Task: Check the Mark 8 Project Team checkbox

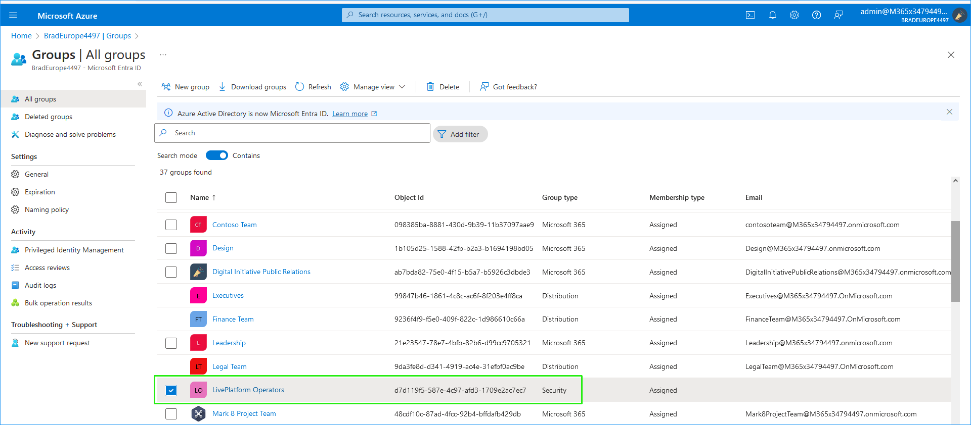Action: pyautogui.click(x=171, y=414)
